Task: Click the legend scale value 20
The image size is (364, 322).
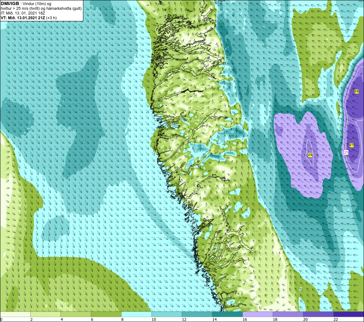Action: point(305,319)
